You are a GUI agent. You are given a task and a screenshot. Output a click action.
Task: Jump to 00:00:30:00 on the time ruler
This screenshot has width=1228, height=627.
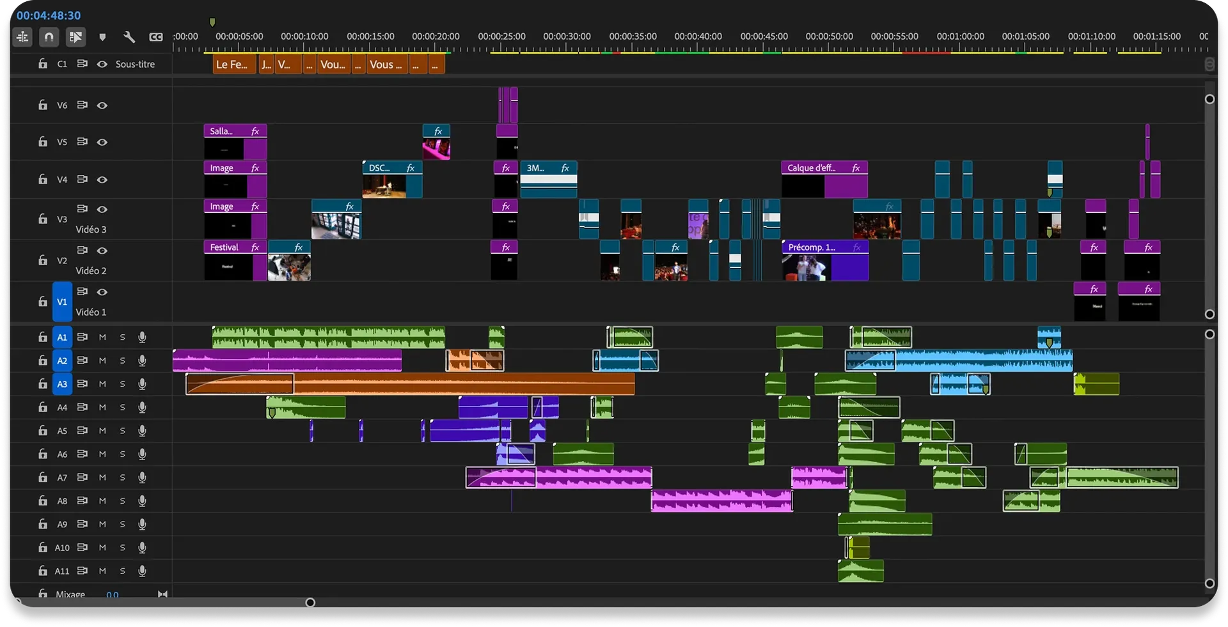pos(567,36)
